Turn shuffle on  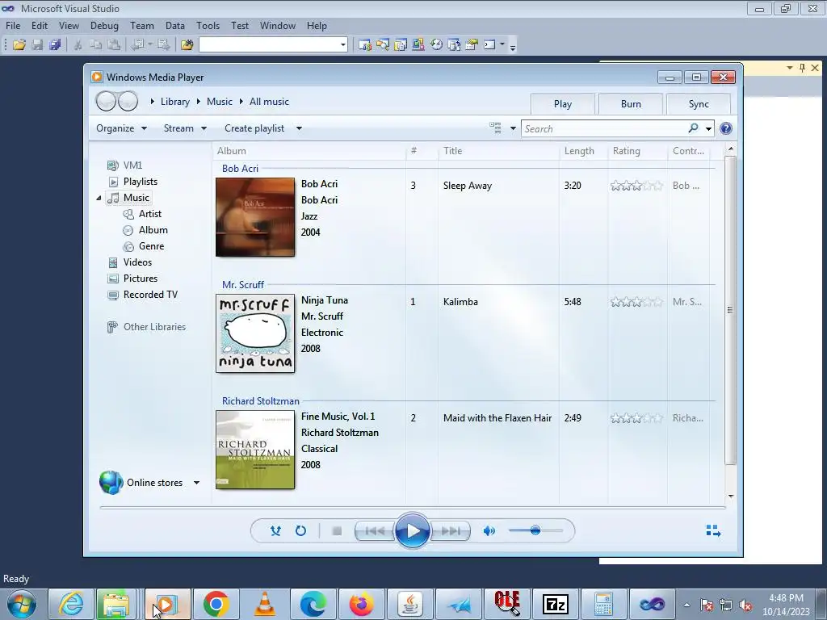(x=275, y=531)
